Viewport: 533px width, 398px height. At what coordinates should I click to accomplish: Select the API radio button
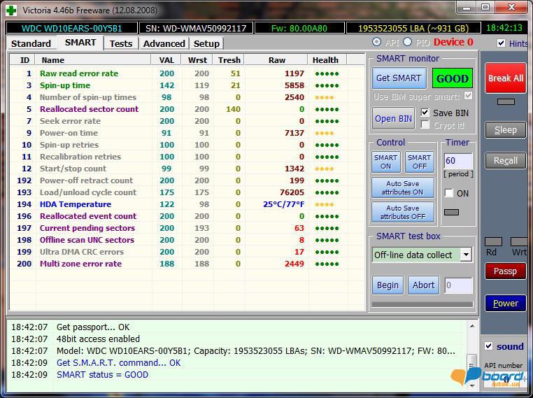pyautogui.click(x=377, y=43)
